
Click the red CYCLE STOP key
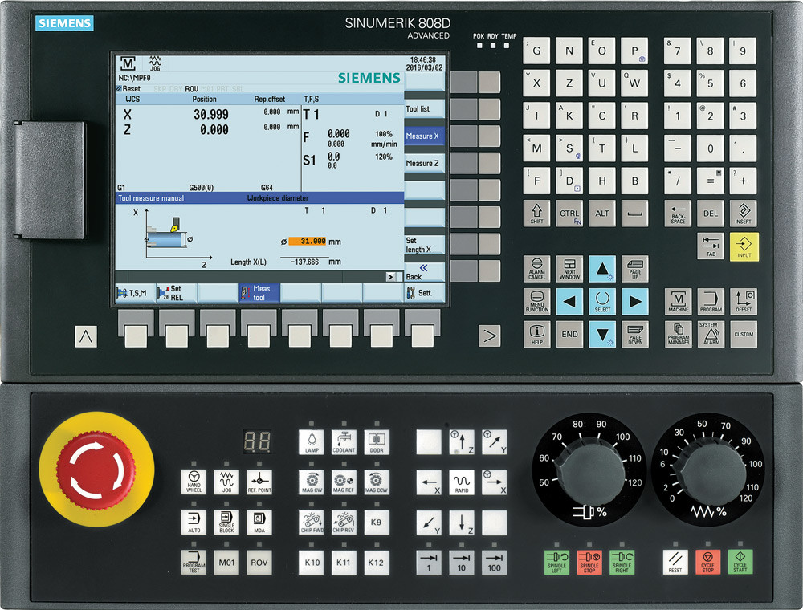[707, 562]
